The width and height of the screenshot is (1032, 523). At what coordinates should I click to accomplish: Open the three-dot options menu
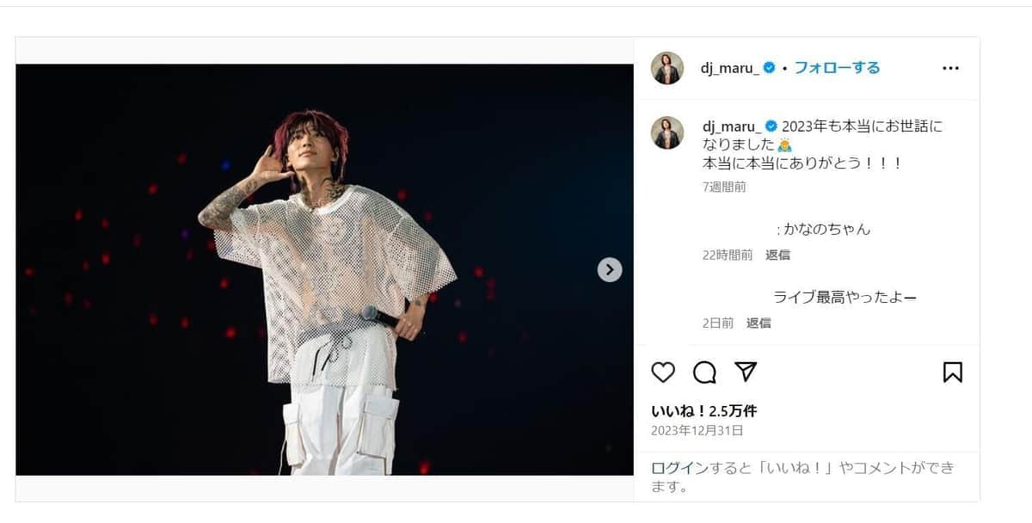[950, 67]
